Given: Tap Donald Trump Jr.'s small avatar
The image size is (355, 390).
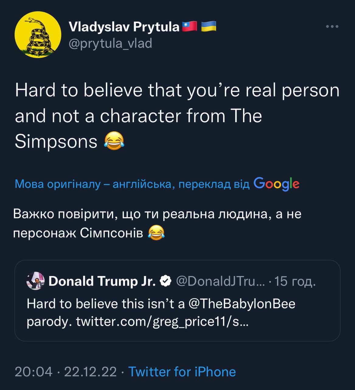Looking at the screenshot, I should (36, 281).
